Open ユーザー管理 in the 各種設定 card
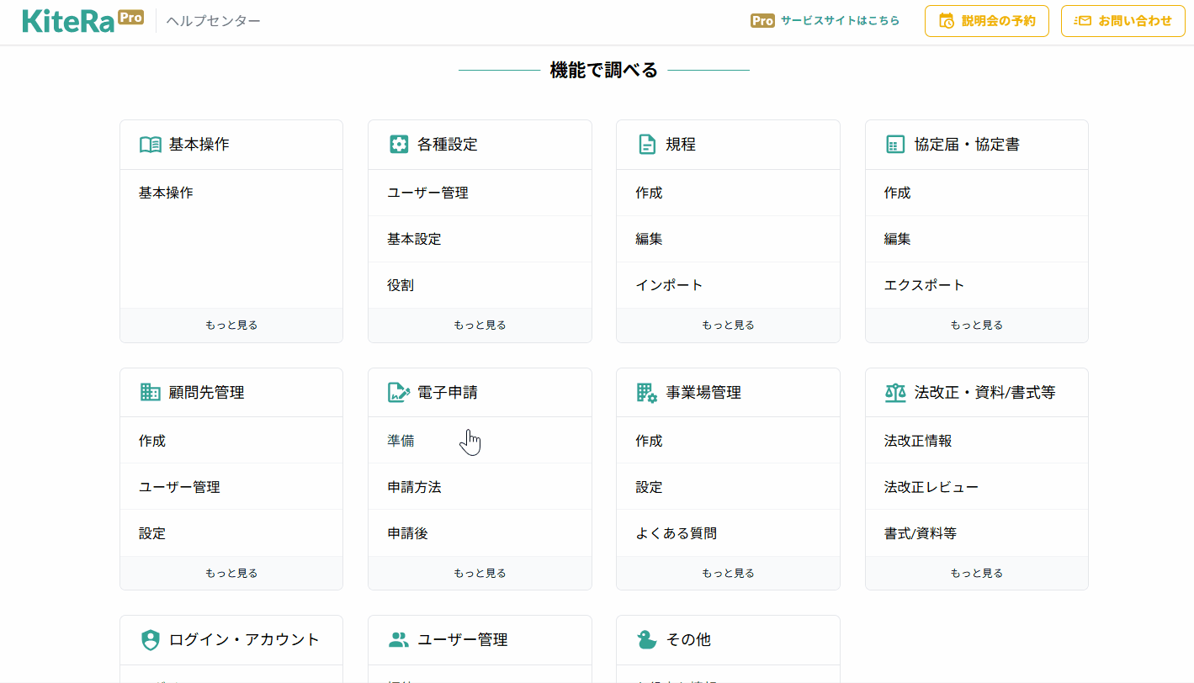 427,193
